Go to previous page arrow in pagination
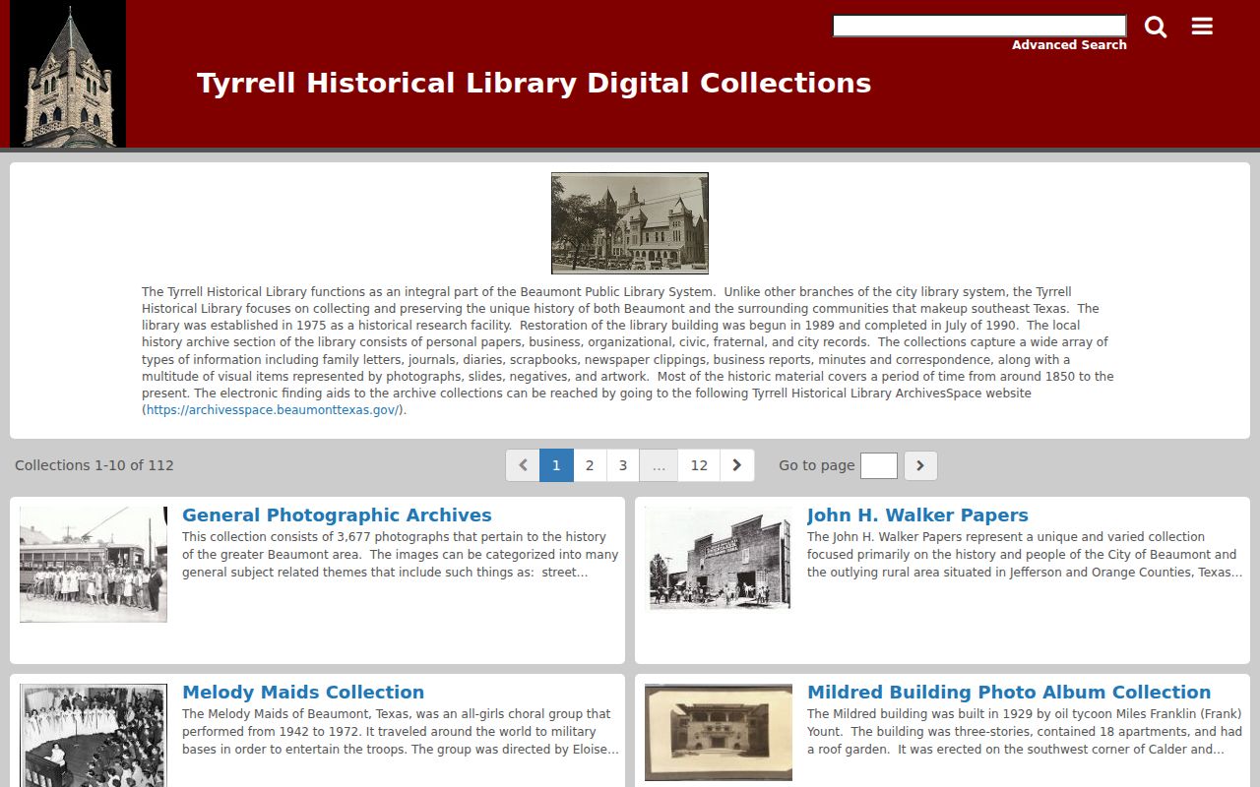Screen dimensions: 1260x787 tap(523, 465)
